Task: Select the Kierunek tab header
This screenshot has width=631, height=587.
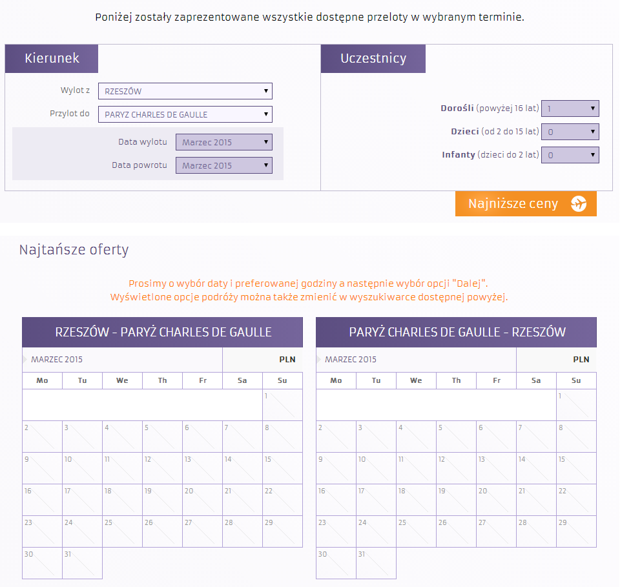Action: [x=52, y=58]
